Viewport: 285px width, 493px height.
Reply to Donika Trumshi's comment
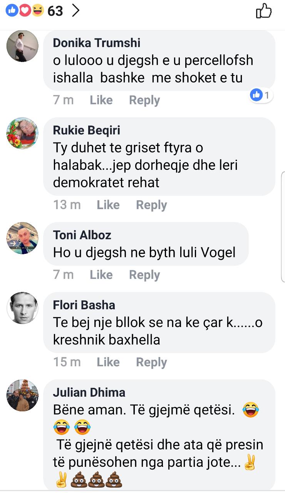pos(144,100)
